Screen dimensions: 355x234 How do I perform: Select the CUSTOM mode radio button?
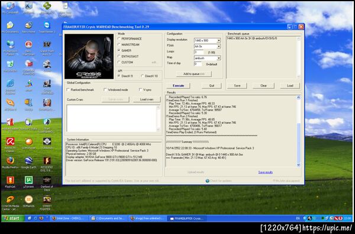point(119,62)
